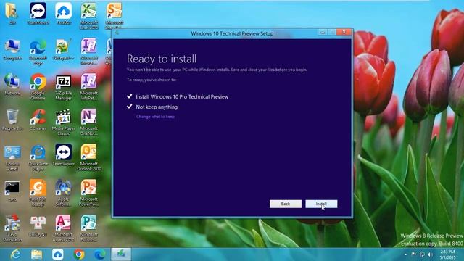Click the Windows Setup taskbar button

coord(121,254)
